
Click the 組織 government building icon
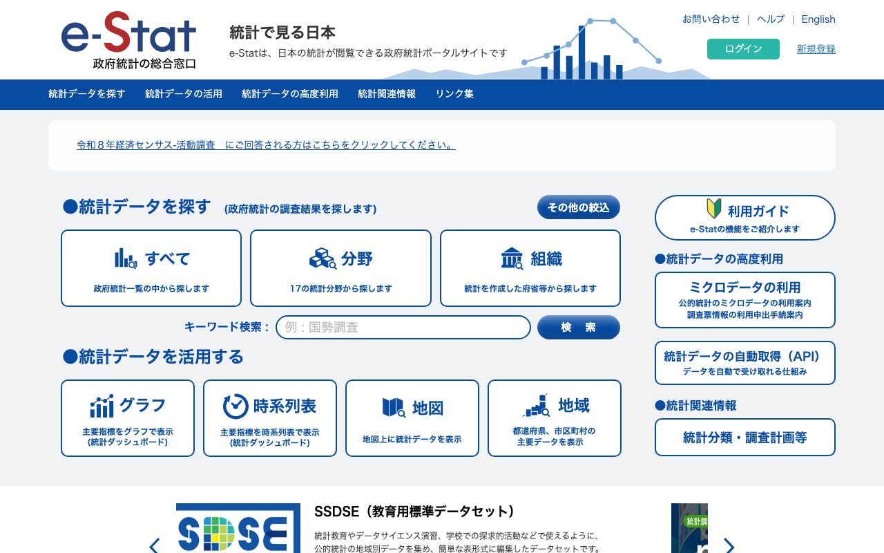512,256
